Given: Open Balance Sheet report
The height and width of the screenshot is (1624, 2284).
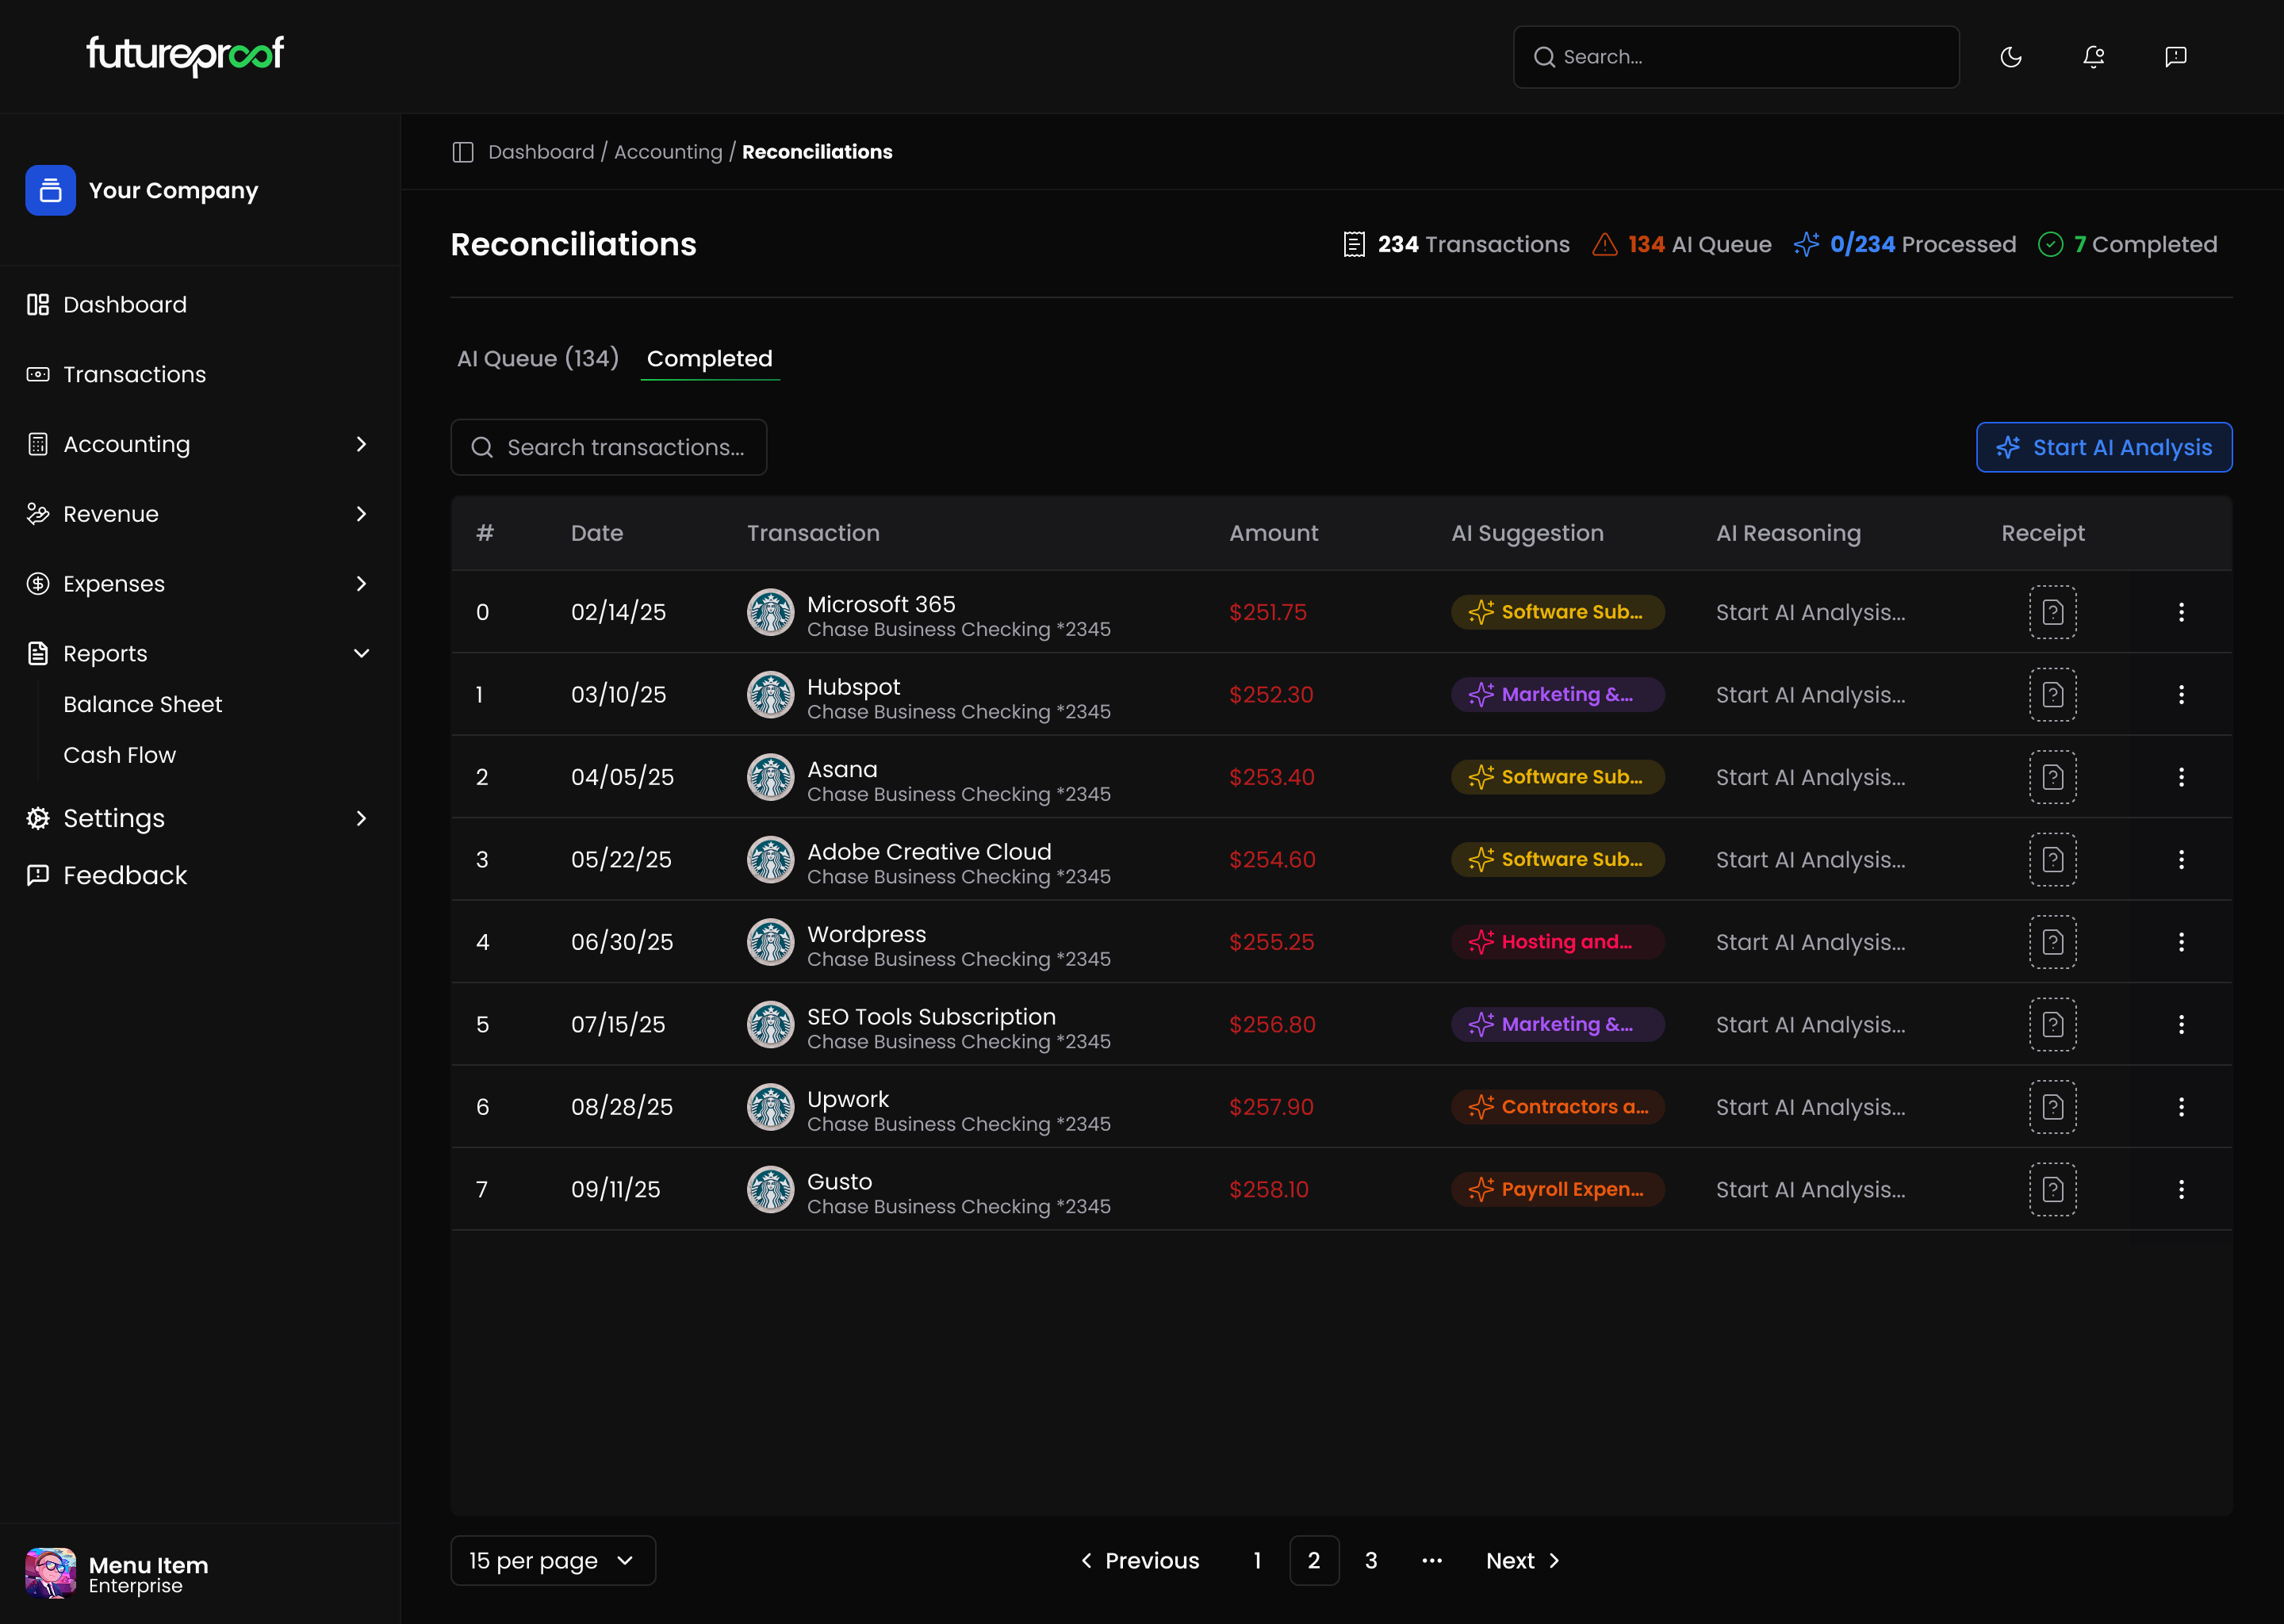Looking at the screenshot, I should point(142,704).
